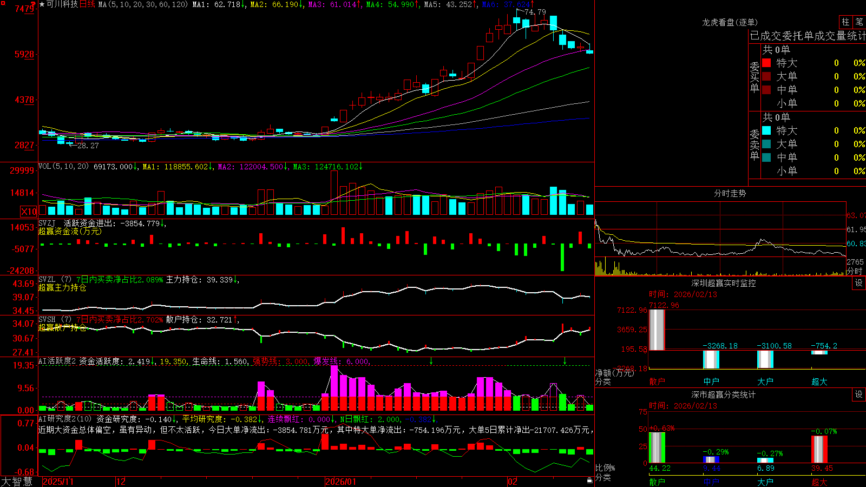Select the 2025/11 timeline marker

click(58, 482)
